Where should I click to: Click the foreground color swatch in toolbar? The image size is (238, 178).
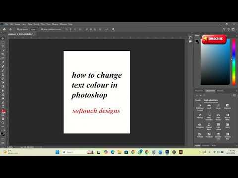[2, 133]
